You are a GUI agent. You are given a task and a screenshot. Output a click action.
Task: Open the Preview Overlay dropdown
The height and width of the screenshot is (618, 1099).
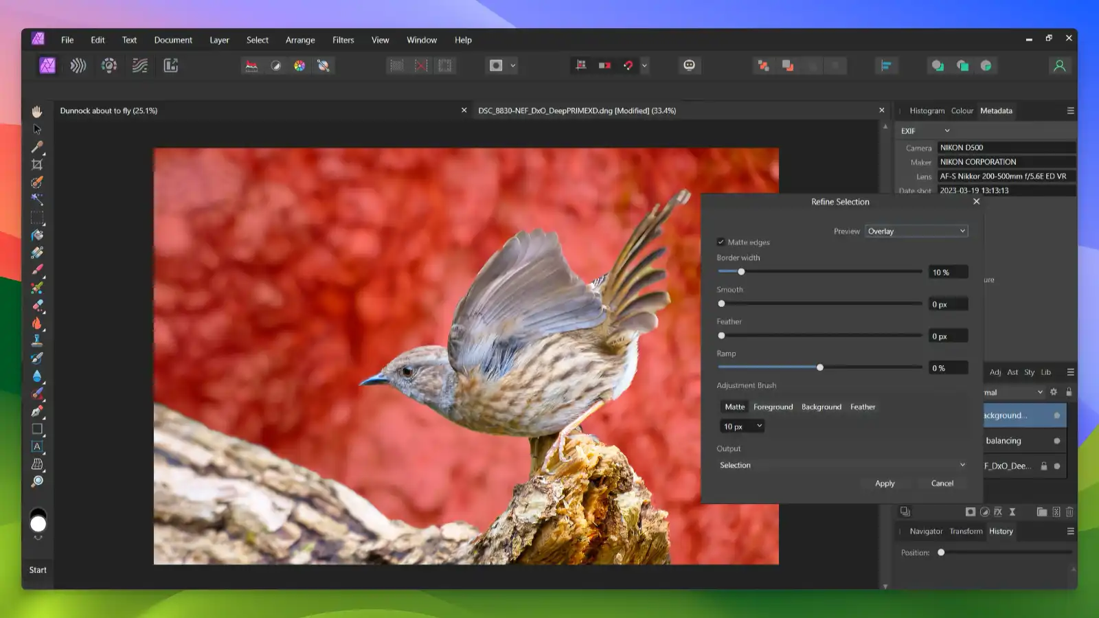coord(916,231)
